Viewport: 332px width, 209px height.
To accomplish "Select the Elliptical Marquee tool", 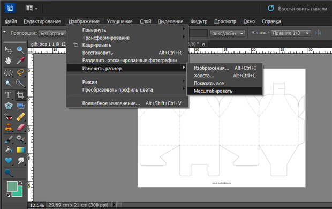I will pos(8,73).
